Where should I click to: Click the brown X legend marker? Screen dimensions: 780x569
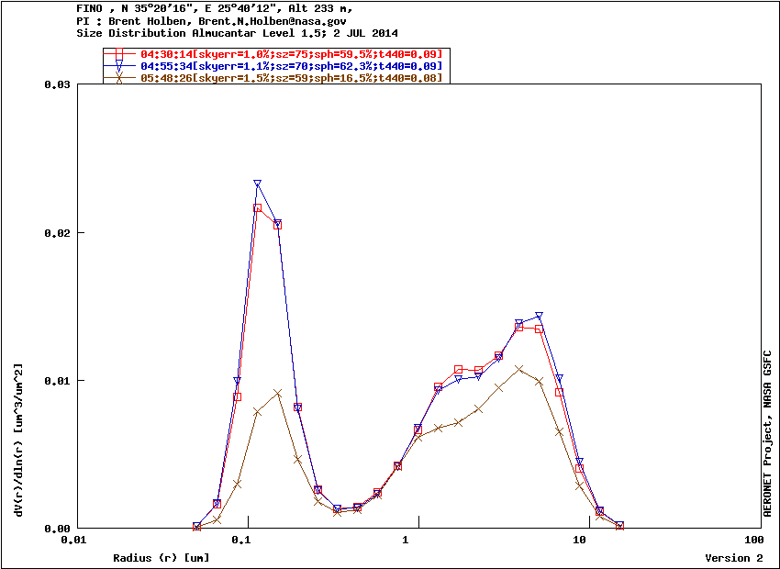tap(119, 78)
